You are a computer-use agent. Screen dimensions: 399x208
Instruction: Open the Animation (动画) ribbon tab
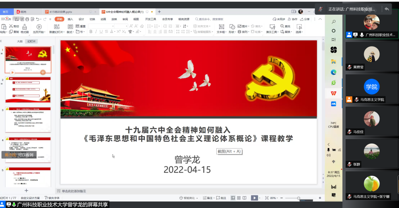[x=103, y=19]
